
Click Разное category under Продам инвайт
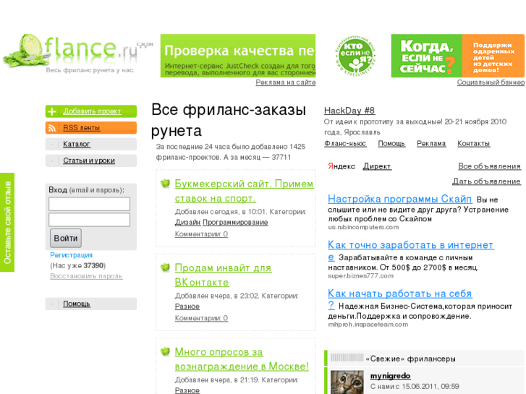tap(187, 307)
